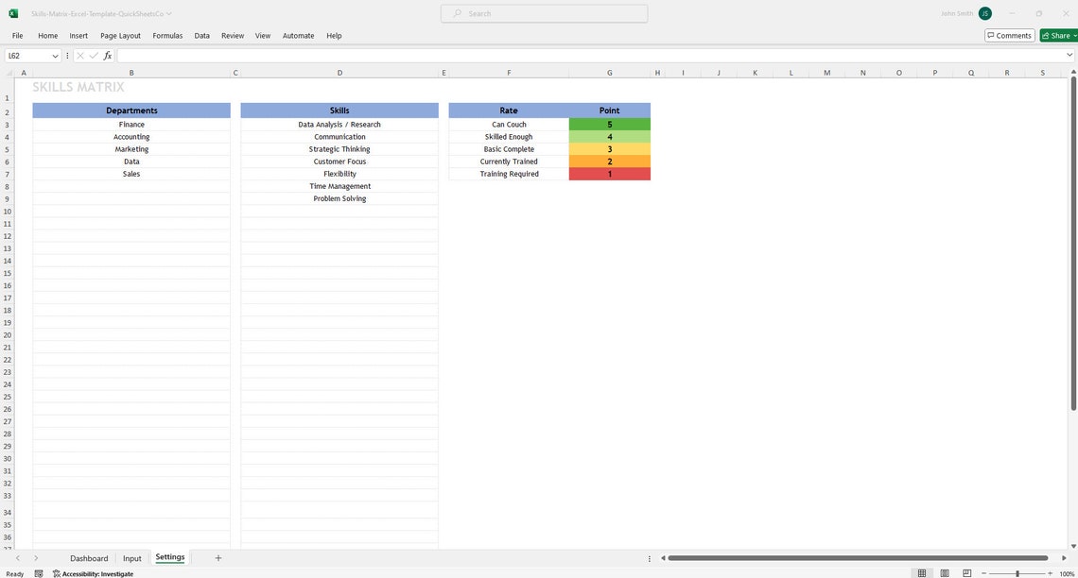
Task: Open the Insert ribbon tab
Action: point(78,36)
